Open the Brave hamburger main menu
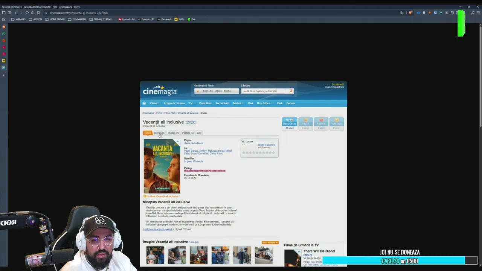This screenshot has width=482, height=271. [x=478, y=13]
